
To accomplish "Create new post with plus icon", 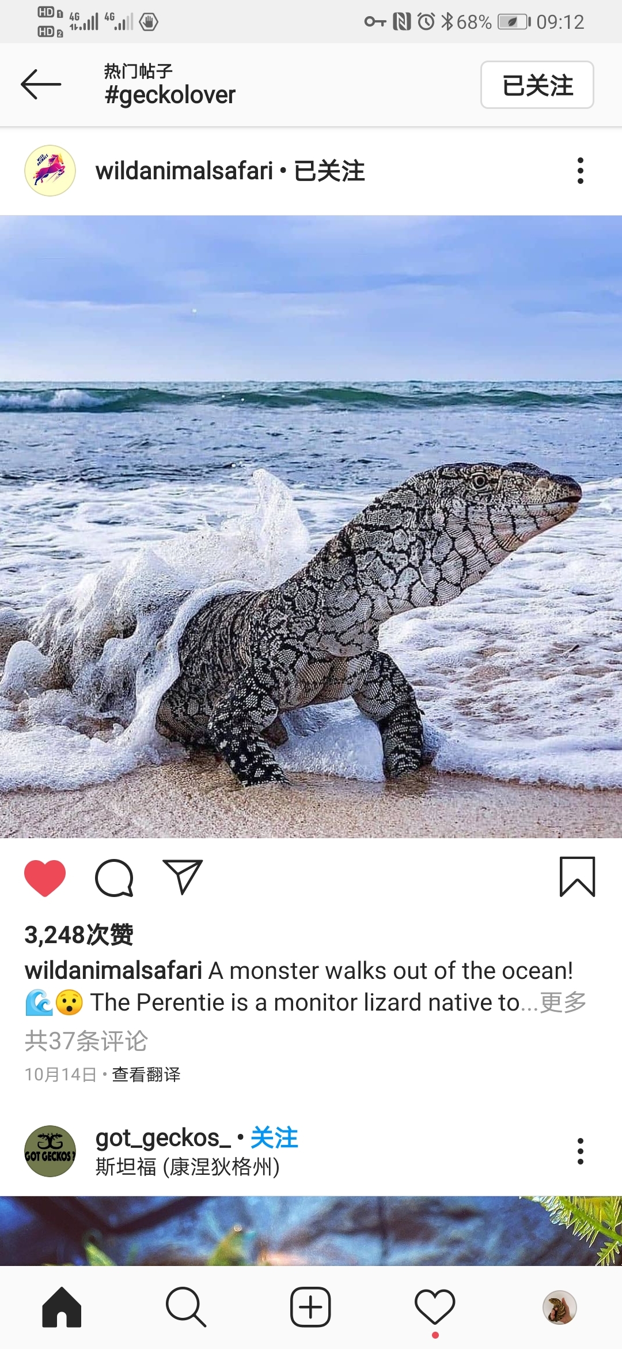I will point(310,1307).
